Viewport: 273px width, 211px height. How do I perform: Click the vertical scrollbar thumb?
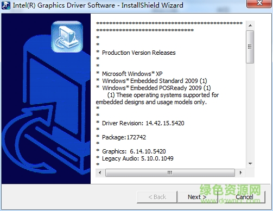[250, 47]
